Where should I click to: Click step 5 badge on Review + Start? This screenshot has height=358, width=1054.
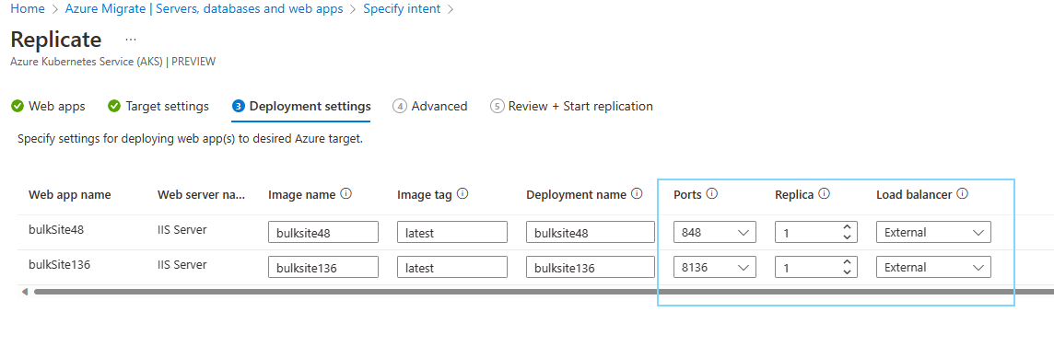(498, 106)
